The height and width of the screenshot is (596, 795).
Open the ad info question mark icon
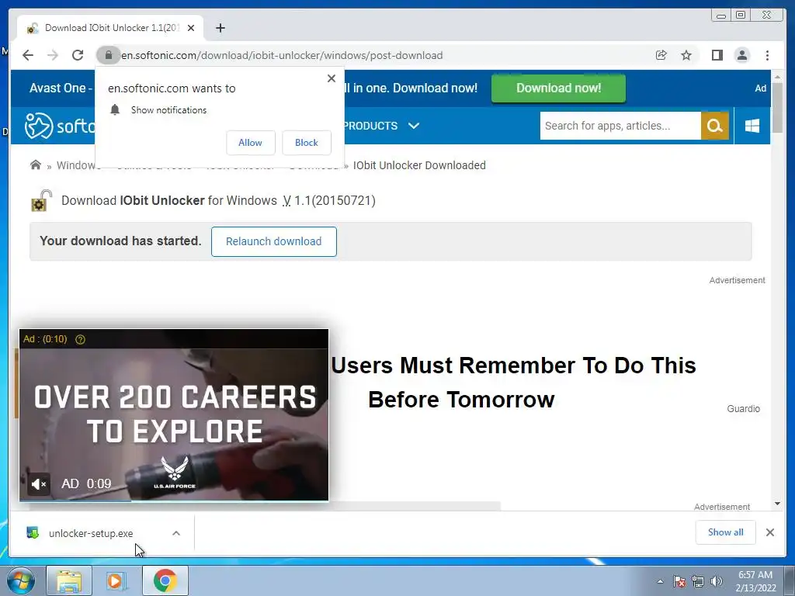(x=80, y=340)
